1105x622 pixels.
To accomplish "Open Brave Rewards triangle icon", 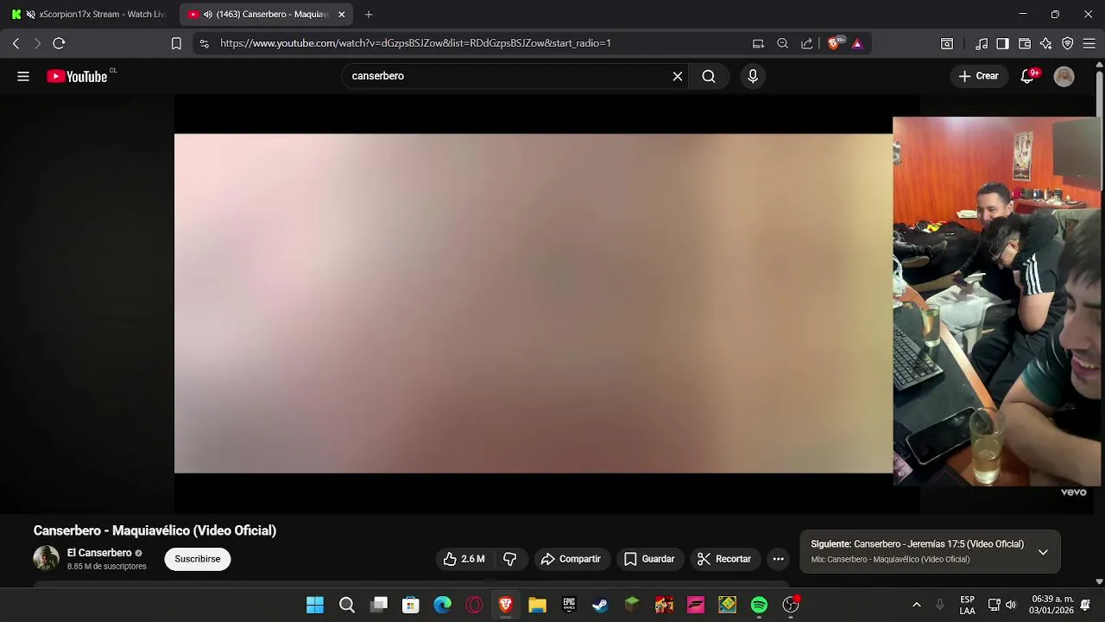I will tap(857, 43).
